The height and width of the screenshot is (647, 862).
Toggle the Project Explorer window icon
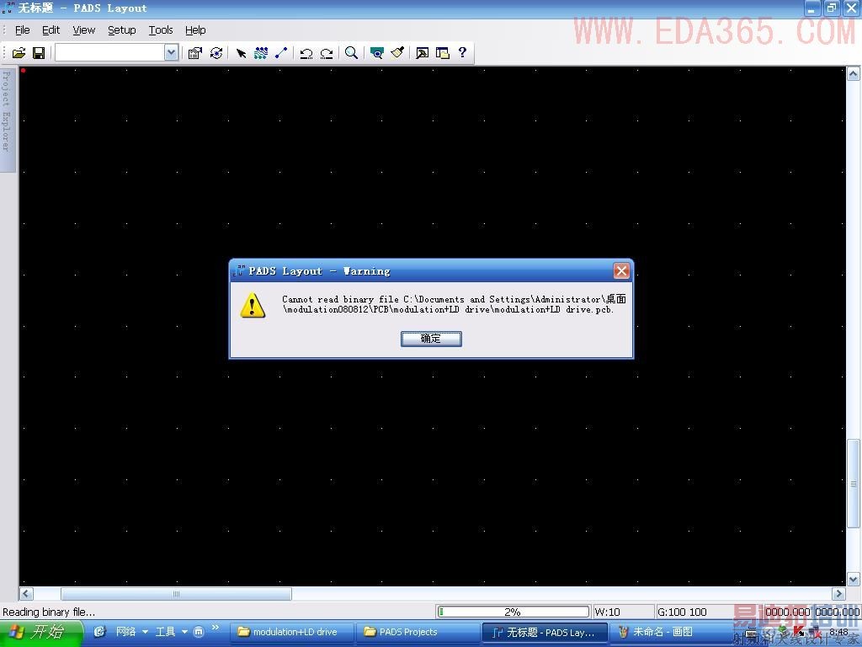tap(443, 53)
